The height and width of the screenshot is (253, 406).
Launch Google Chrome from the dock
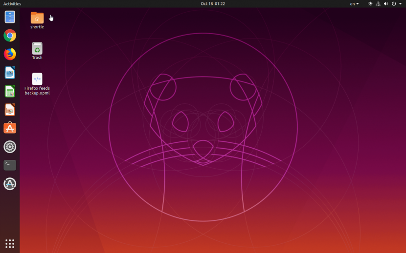coord(10,36)
